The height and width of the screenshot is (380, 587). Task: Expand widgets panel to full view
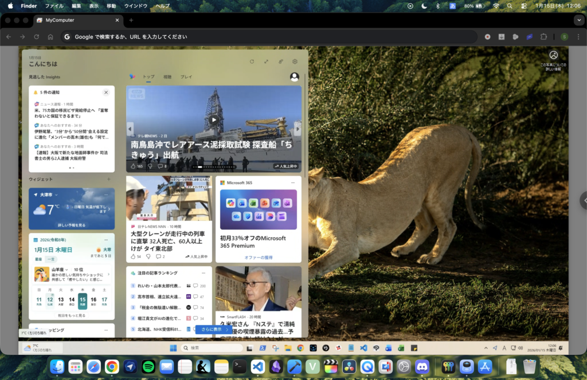point(266,61)
